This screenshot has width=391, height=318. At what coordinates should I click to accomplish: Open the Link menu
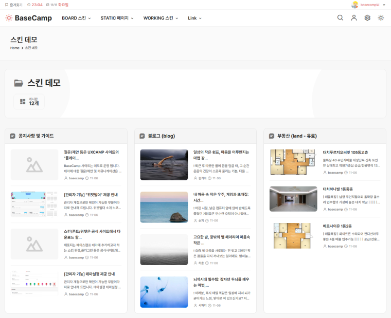194,18
